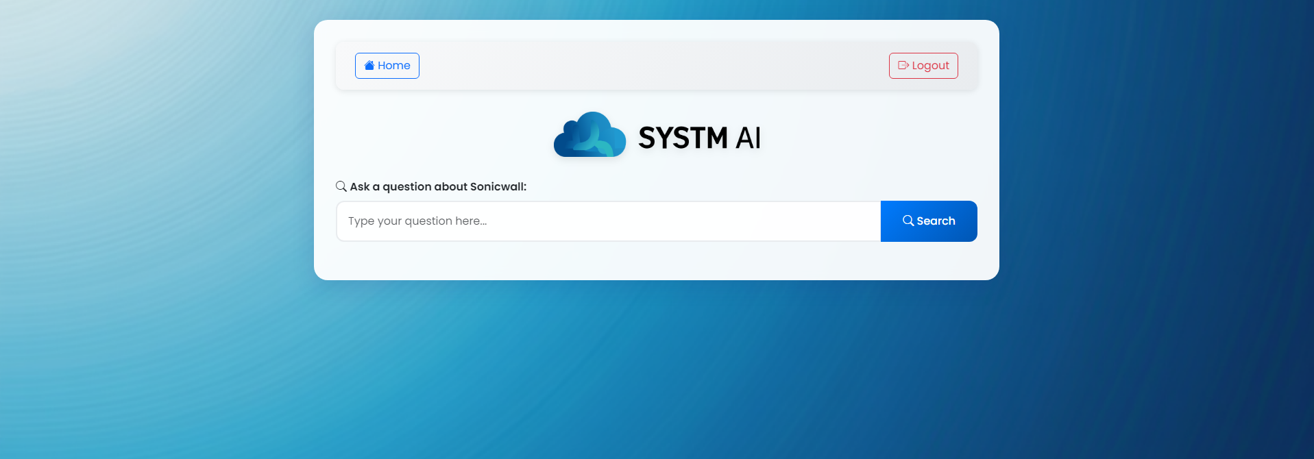
Task: Click magnifier icon beside question label
Action: click(x=341, y=186)
